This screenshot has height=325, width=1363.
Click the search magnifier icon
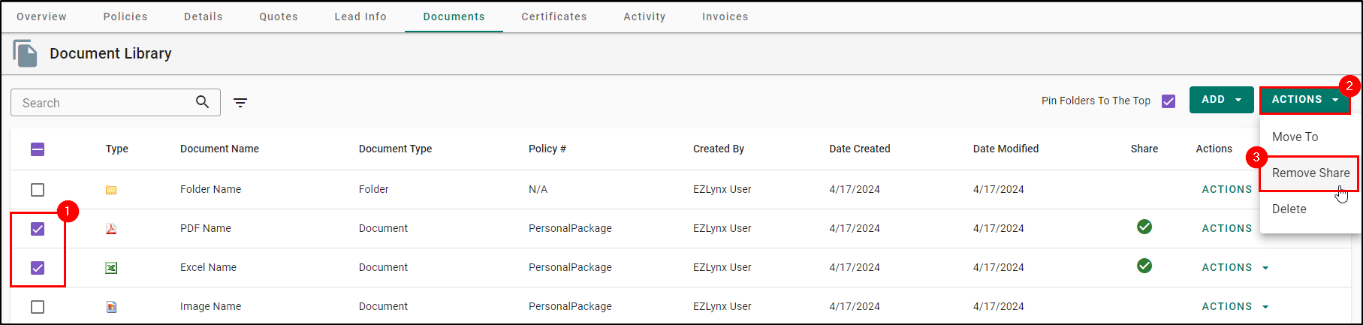202,102
